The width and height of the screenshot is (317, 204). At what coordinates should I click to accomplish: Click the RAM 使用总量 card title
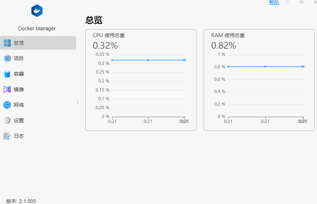click(x=228, y=36)
